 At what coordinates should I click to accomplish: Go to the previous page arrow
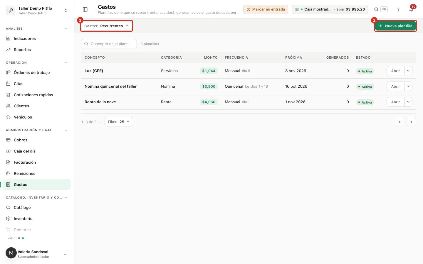(x=399, y=122)
